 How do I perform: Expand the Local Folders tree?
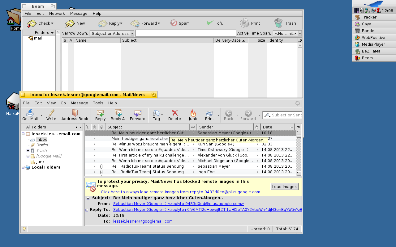pyautogui.click(x=23, y=167)
